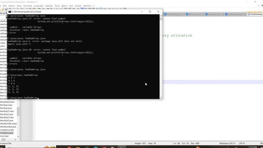Select PerfectNumber.class in the file list
The height and width of the screenshot is (148, 263).
[x=8, y=124]
